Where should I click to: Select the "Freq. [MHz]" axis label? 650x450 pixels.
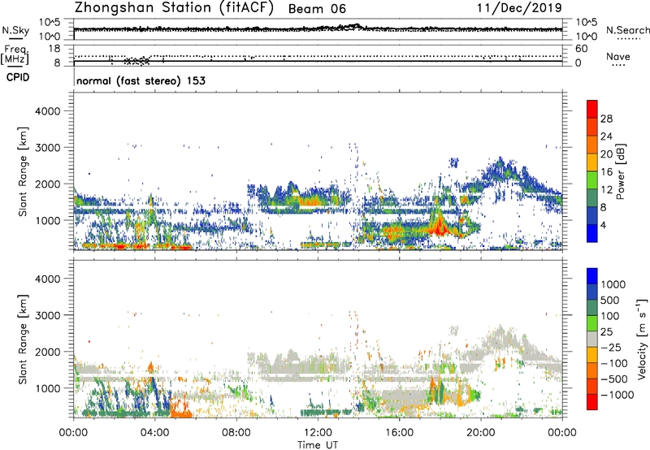click(x=15, y=55)
